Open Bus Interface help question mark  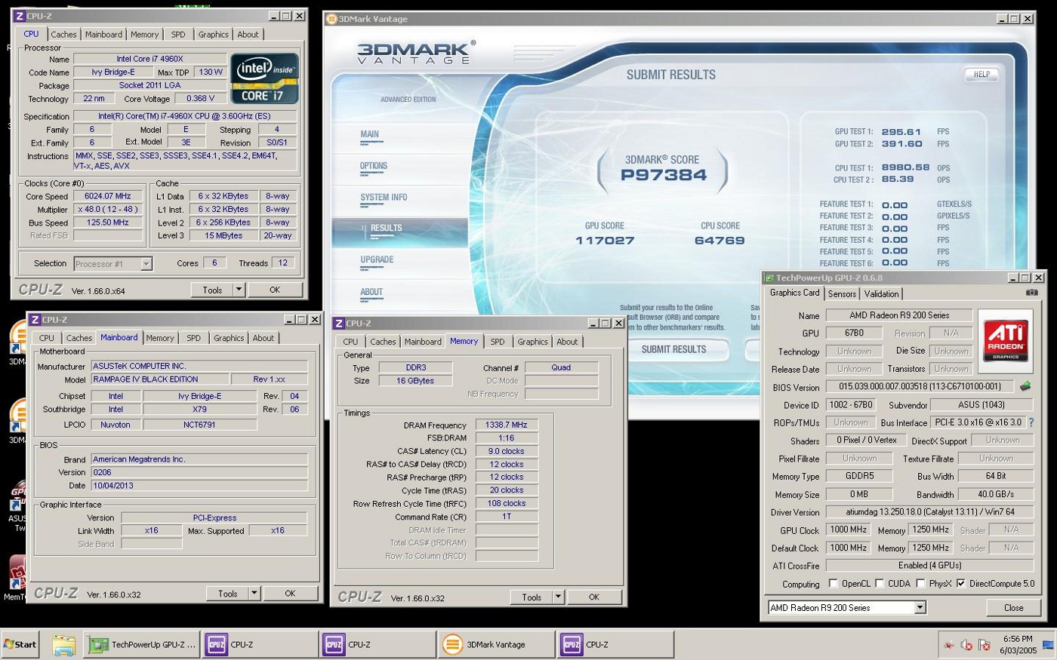tap(1031, 422)
